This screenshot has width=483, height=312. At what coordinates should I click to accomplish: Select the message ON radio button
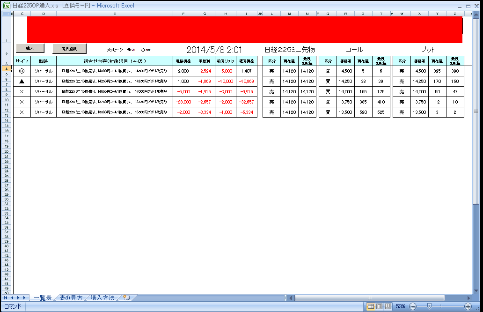129,50
